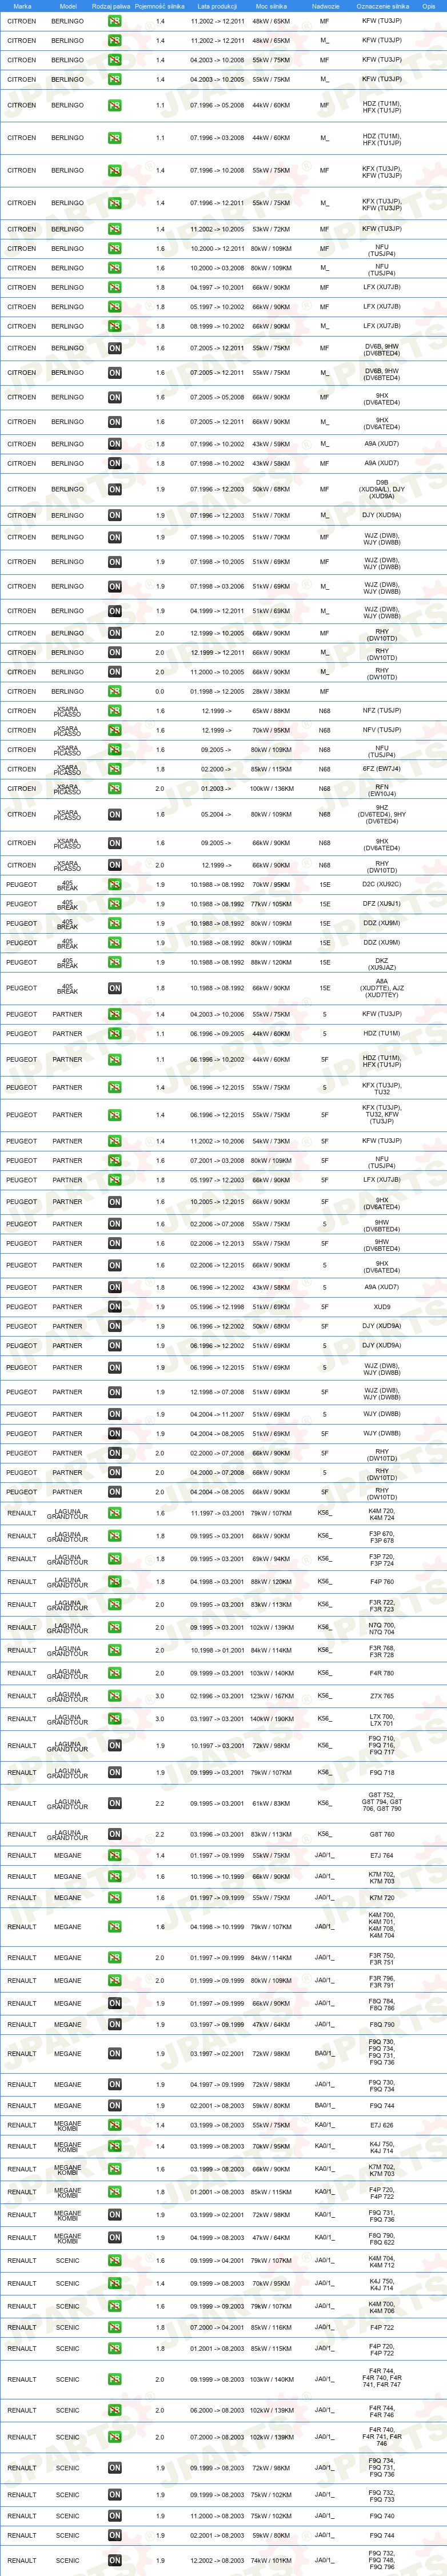Click diesel ON icon in Berlingo D9B row
Screen dimensions: 447x2576
[x=115, y=489]
